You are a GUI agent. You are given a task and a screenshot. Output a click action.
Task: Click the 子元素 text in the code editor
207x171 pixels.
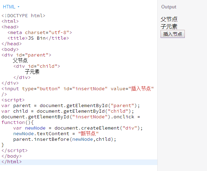pos(32,72)
